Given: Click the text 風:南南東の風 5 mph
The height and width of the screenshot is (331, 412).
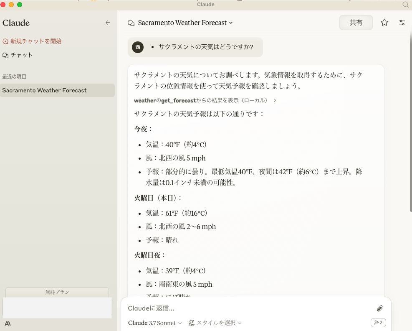Looking at the screenshot, I should 179,284.
